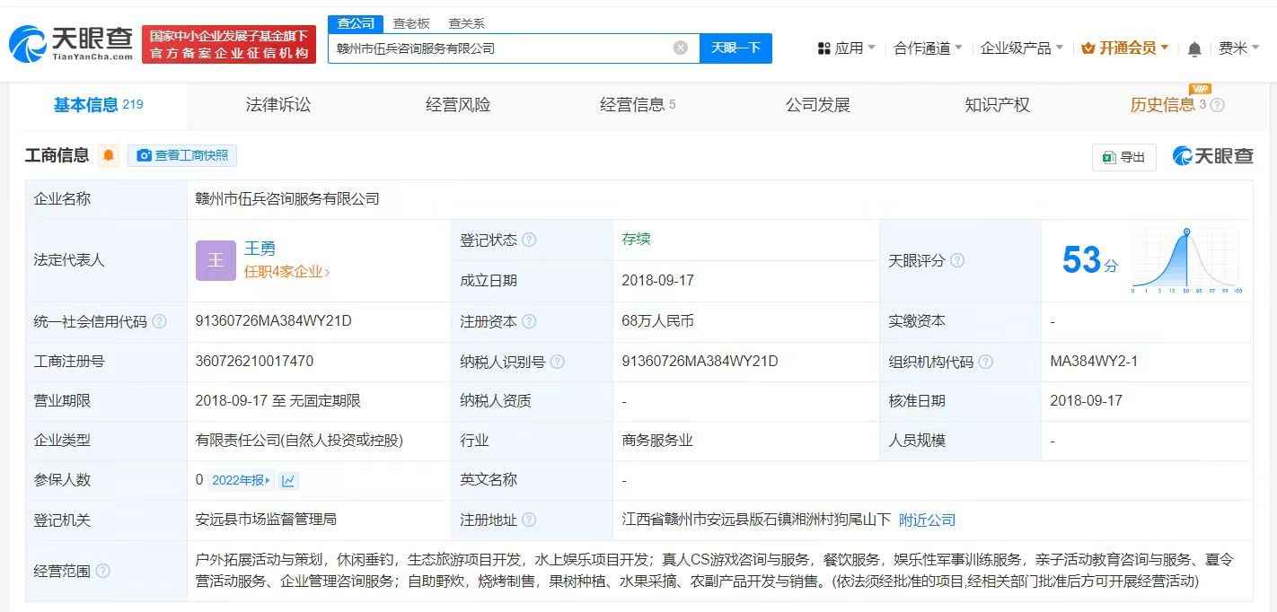Click the help icon beside 天眼评分

(x=956, y=261)
